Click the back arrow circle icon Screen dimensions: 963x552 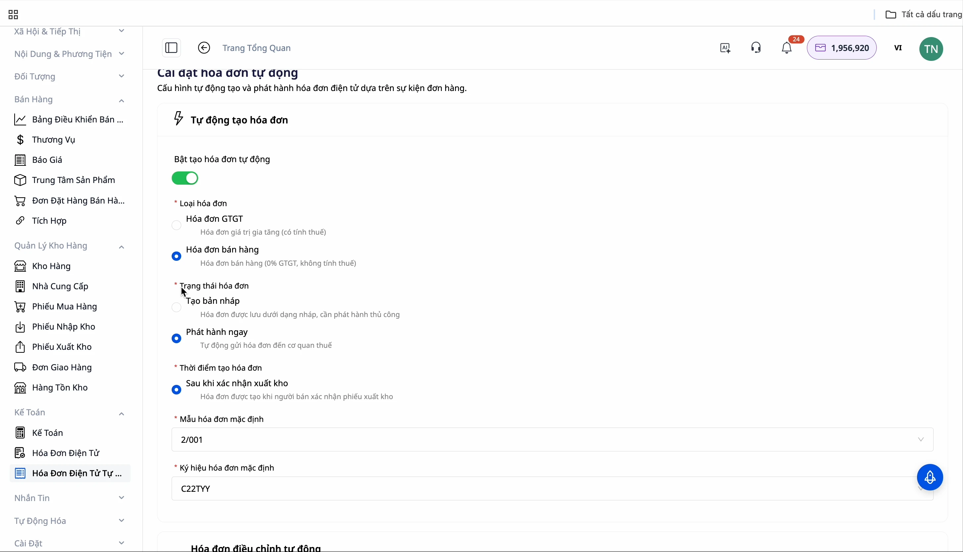coord(204,48)
